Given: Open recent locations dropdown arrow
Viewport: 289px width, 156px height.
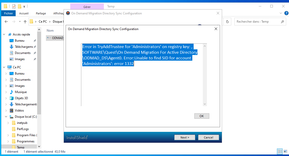Looking at the screenshot, I should 20,22.
